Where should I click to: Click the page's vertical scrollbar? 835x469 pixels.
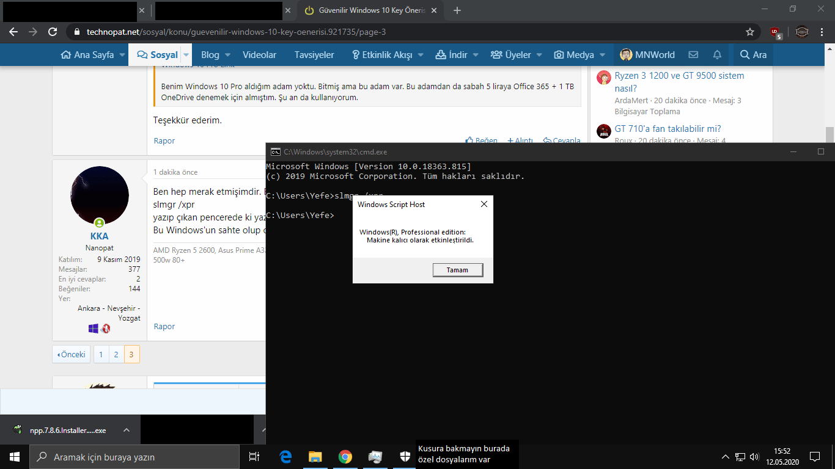point(829,134)
